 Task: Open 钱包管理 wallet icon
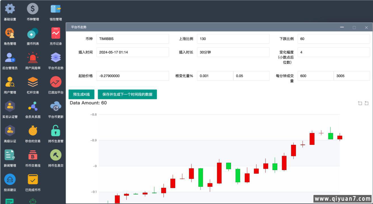56,9
